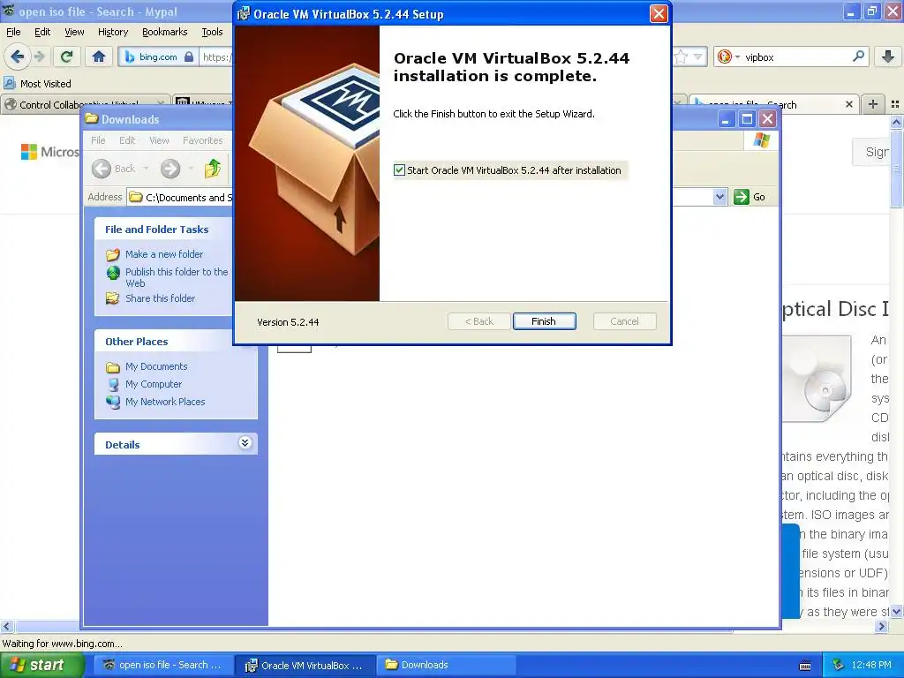
Task: Click the keyboard tray icon in taskbar
Action: 805,666
